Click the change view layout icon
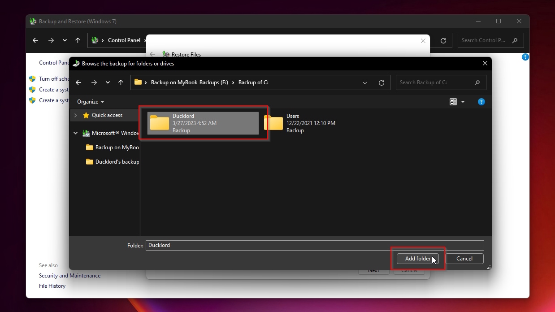Viewport: 555px width, 312px height. pyautogui.click(x=453, y=102)
